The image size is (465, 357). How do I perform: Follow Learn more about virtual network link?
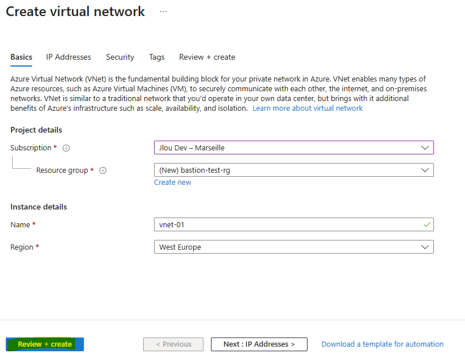click(308, 108)
